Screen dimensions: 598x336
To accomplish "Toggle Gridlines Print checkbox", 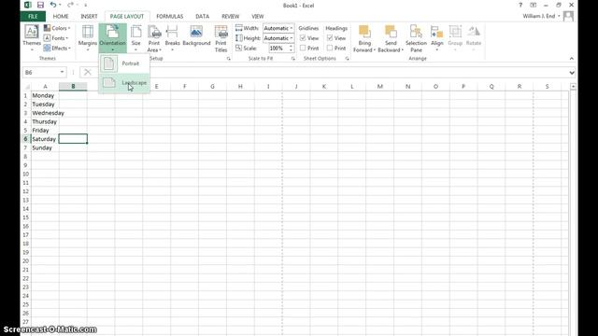I will [x=303, y=48].
